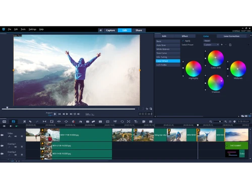Toggle visibility of the Overlay2 track
This screenshot has height=189, width=252.
(x=2, y=154)
